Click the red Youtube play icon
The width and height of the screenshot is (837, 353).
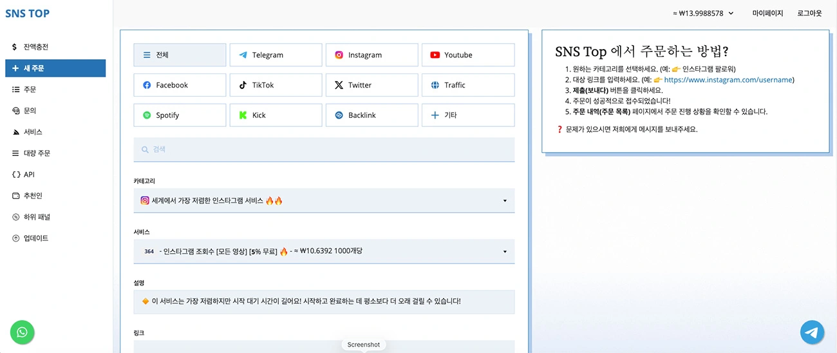[x=435, y=55]
